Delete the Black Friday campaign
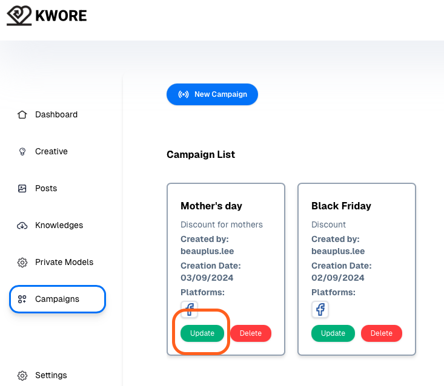This screenshot has height=386, width=444. (x=382, y=333)
